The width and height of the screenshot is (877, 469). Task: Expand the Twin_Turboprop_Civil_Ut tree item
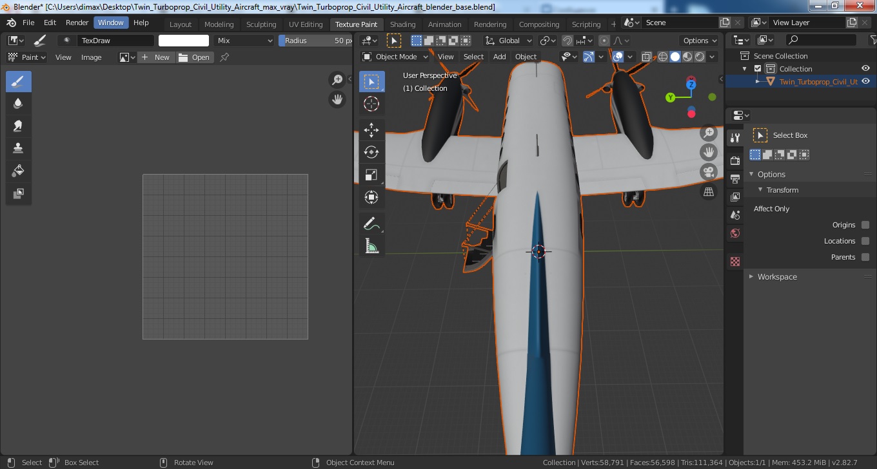[759, 82]
